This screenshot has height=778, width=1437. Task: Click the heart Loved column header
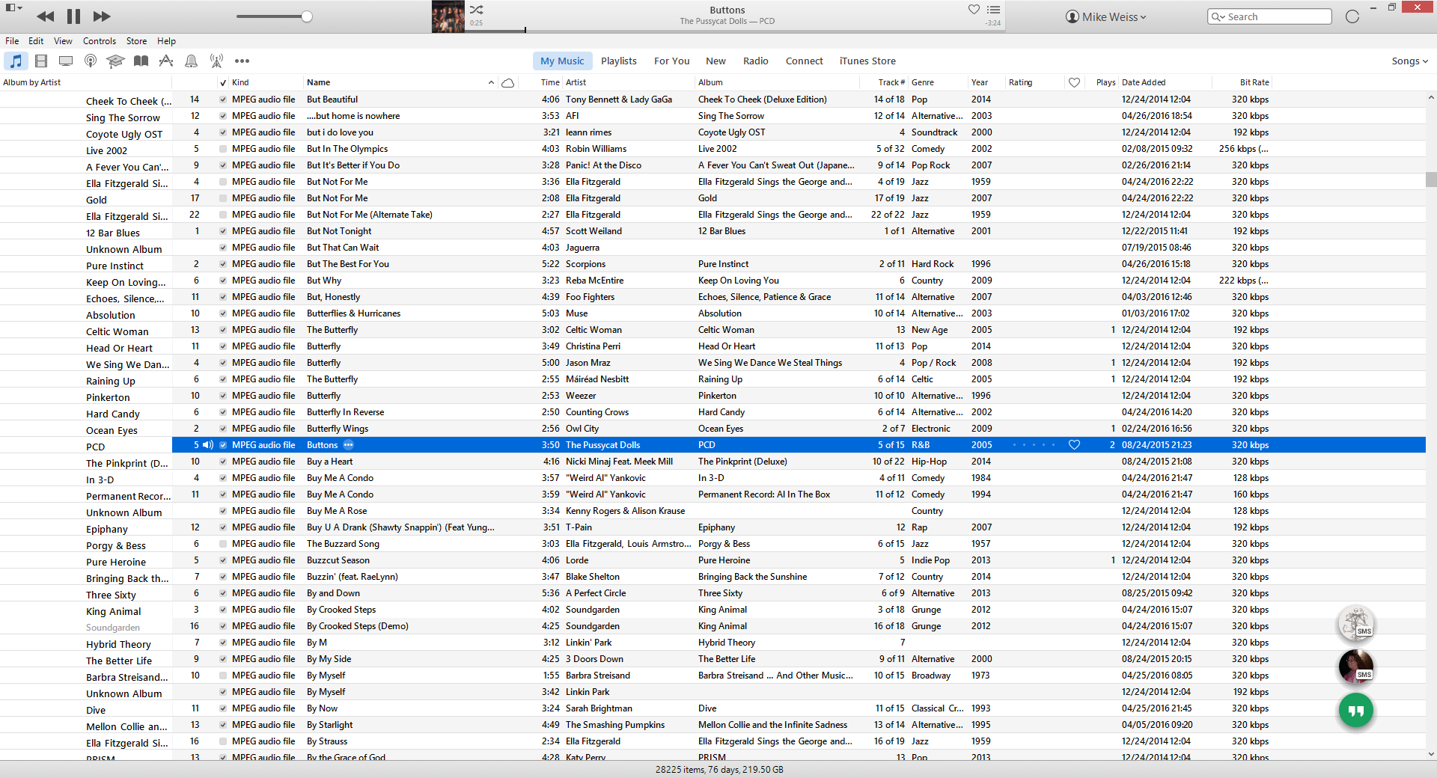(x=1074, y=83)
